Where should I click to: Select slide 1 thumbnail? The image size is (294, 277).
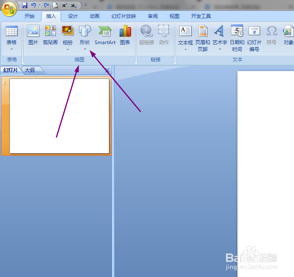click(x=59, y=116)
